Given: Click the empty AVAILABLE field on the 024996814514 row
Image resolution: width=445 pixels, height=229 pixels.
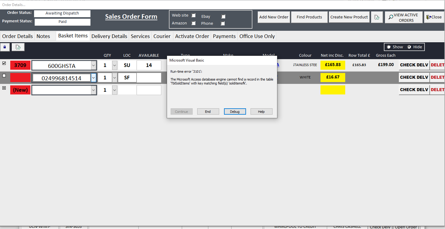Looking at the screenshot, I should click(149, 78).
